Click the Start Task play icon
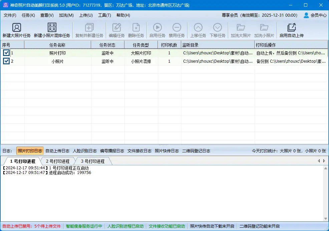329x231 pixels. pyautogui.click(x=157, y=28)
